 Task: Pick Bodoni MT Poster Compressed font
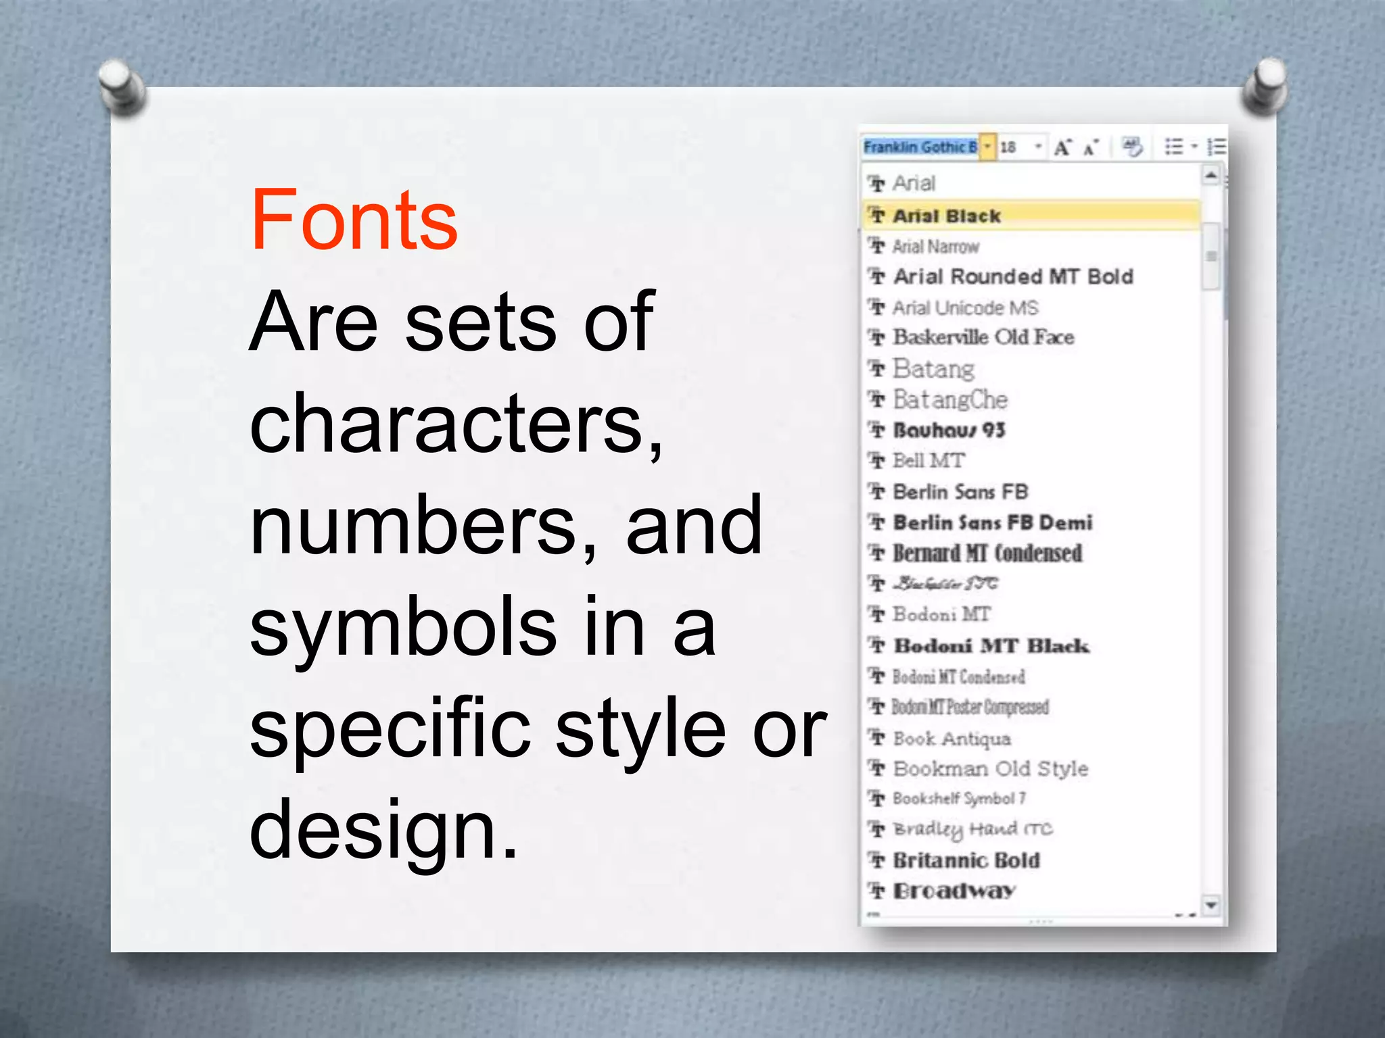[1032, 707]
